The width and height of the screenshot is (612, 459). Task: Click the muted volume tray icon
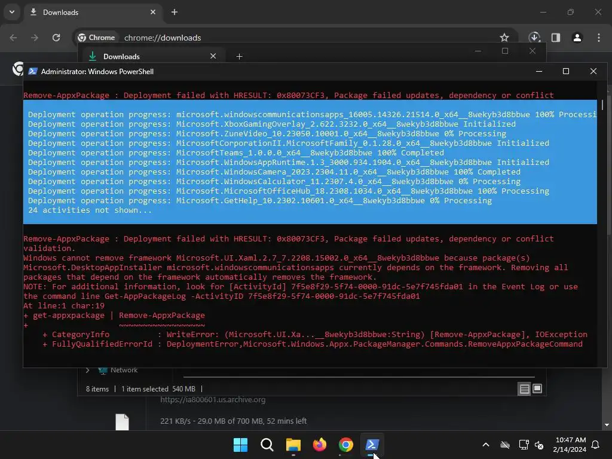point(539,445)
